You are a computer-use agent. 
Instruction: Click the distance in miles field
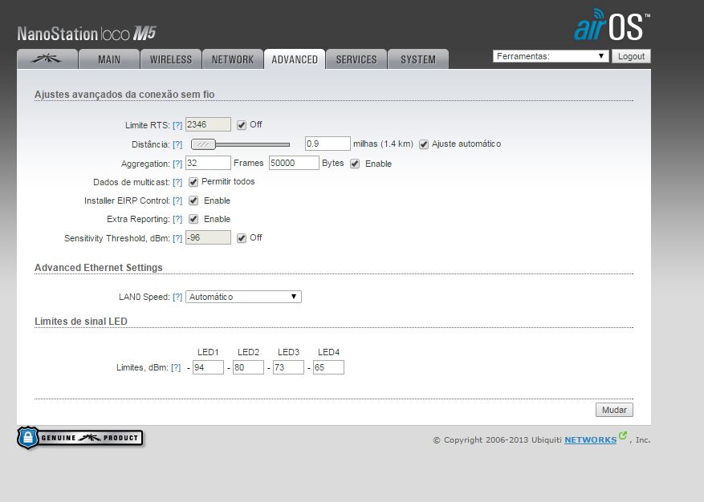(x=328, y=144)
